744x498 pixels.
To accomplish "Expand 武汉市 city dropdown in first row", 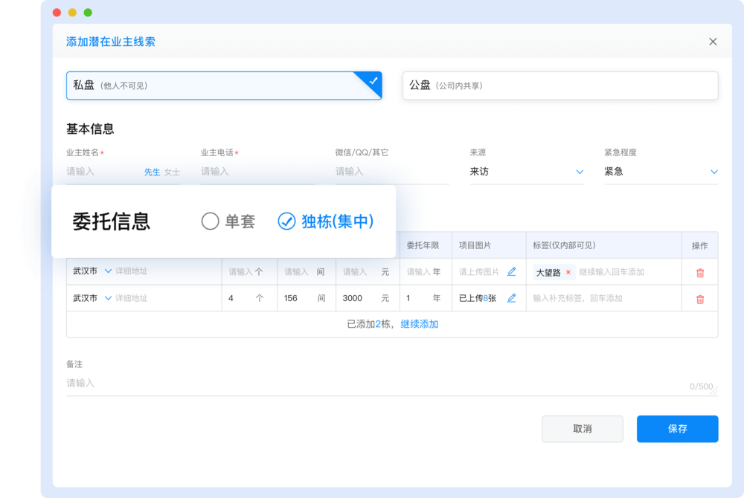I will [x=108, y=271].
